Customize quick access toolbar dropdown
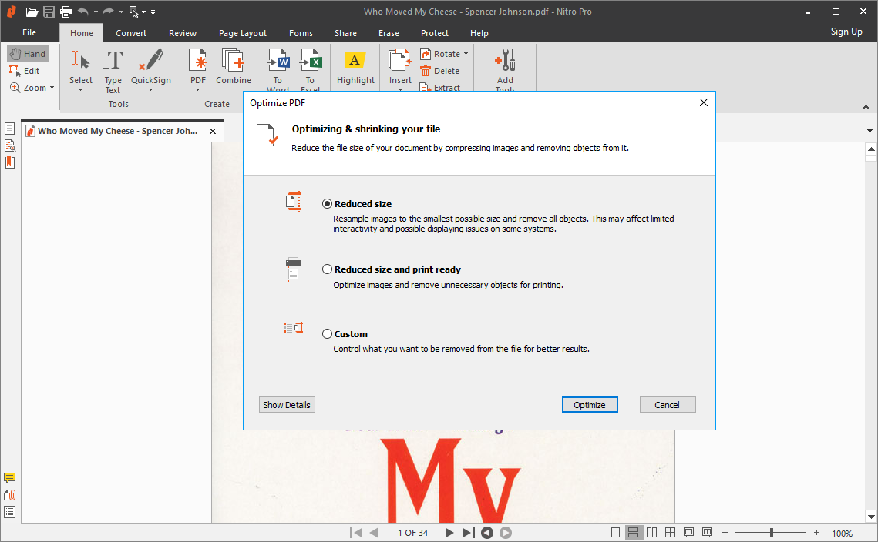This screenshot has width=878, height=542. pyautogui.click(x=153, y=12)
